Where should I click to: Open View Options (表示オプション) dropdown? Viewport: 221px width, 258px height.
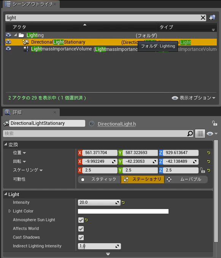point(194,98)
